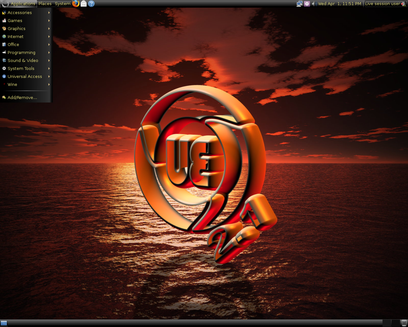Screen dimensions: 408x327
Task: Expand the Office submenu
Action: pos(26,44)
